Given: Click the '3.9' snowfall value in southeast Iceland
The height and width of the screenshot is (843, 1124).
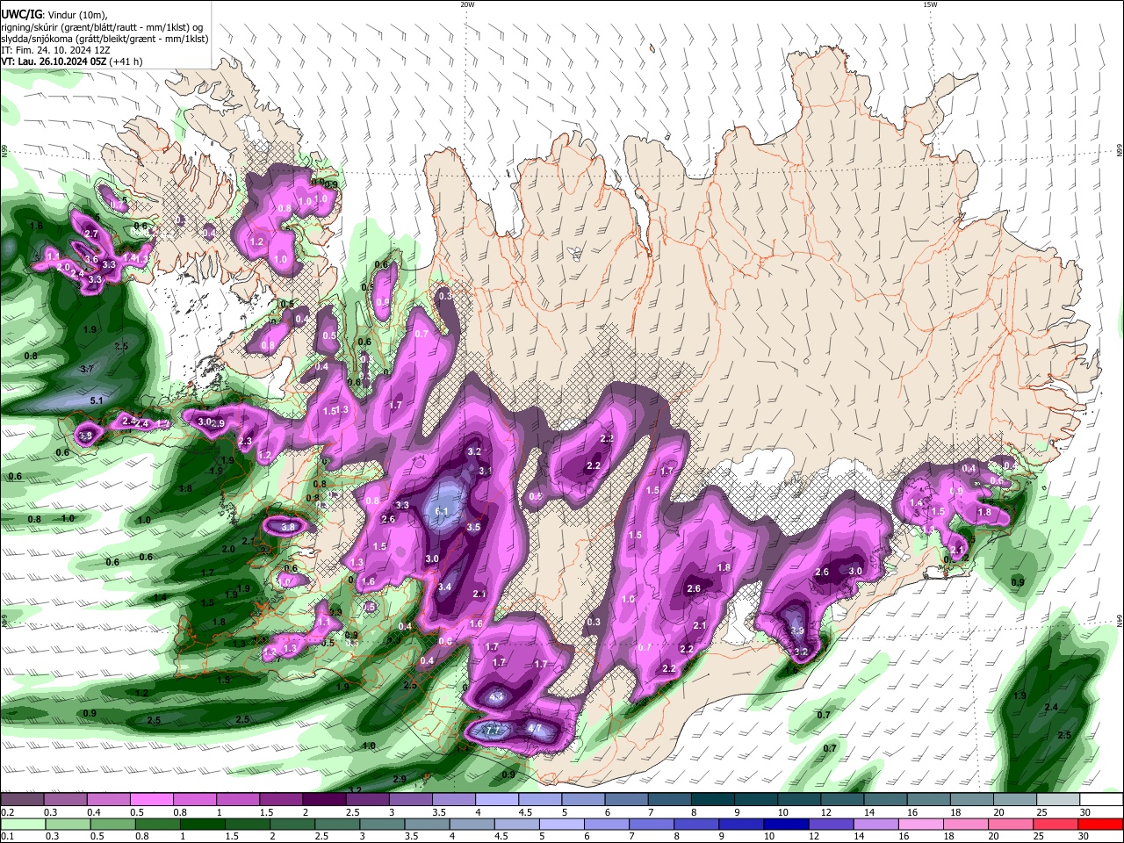Looking at the screenshot, I should coord(797,630).
